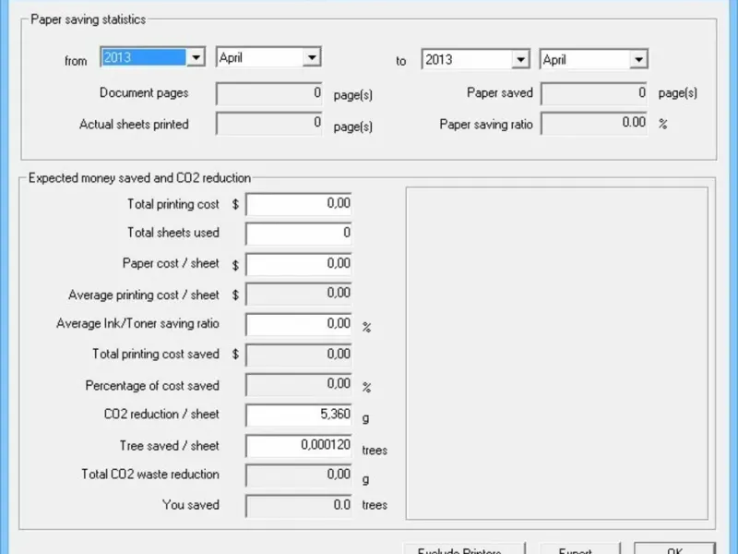Click the Average printing cost / sheet field
The height and width of the screenshot is (554, 738).
tap(298, 294)
